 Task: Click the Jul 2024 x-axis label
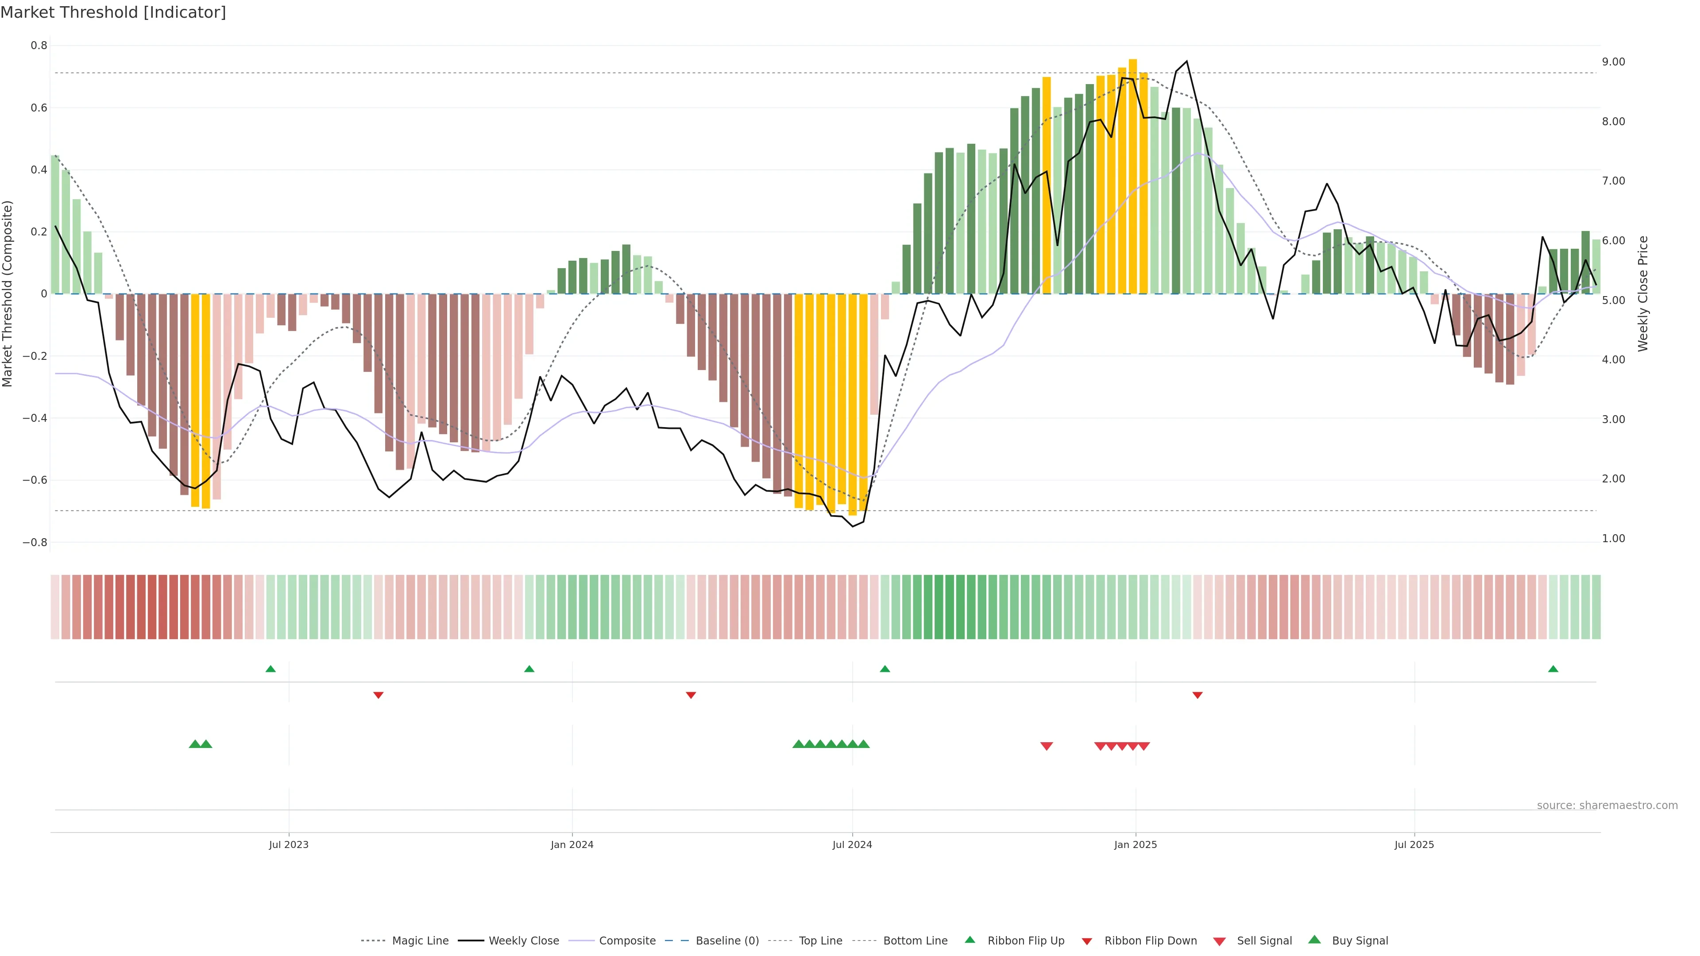pos(852,844)
